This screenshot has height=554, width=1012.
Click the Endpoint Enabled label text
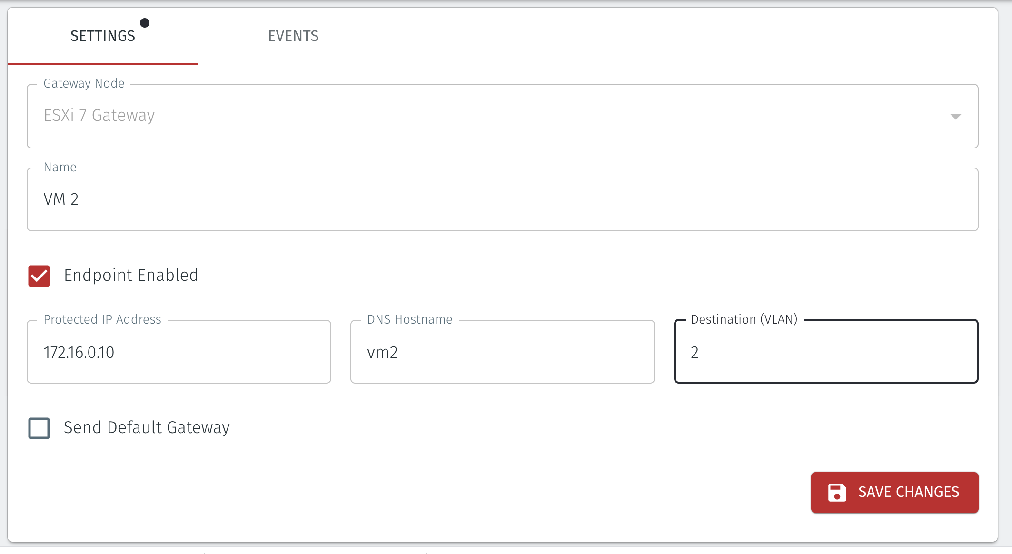(131, 276)
